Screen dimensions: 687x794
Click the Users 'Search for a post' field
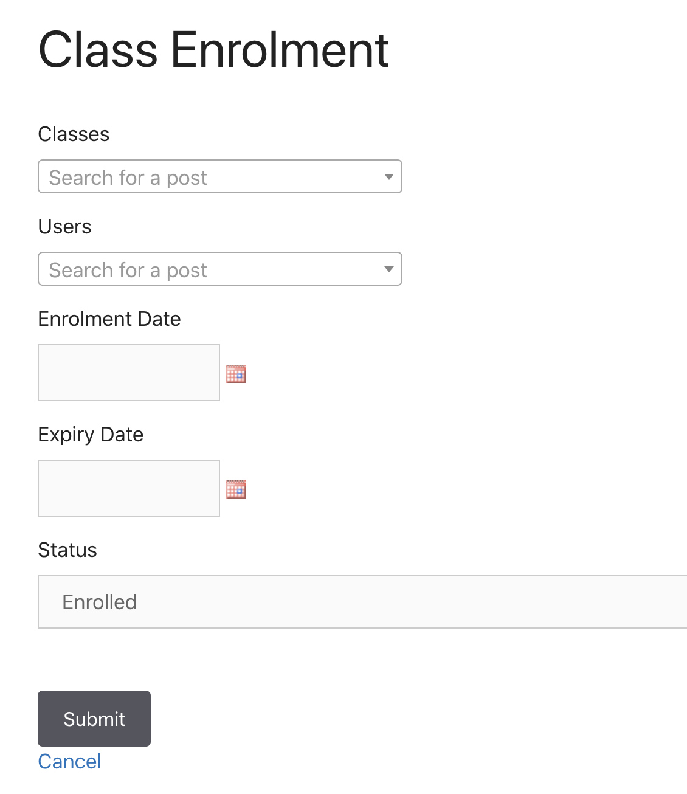click(220, 269)
